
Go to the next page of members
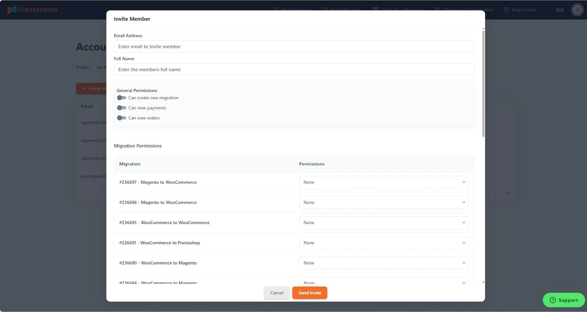[x=496, y=193]
